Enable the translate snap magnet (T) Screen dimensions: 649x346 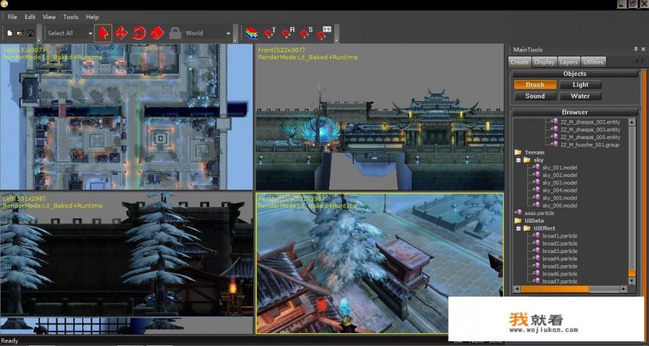(270, 33)
